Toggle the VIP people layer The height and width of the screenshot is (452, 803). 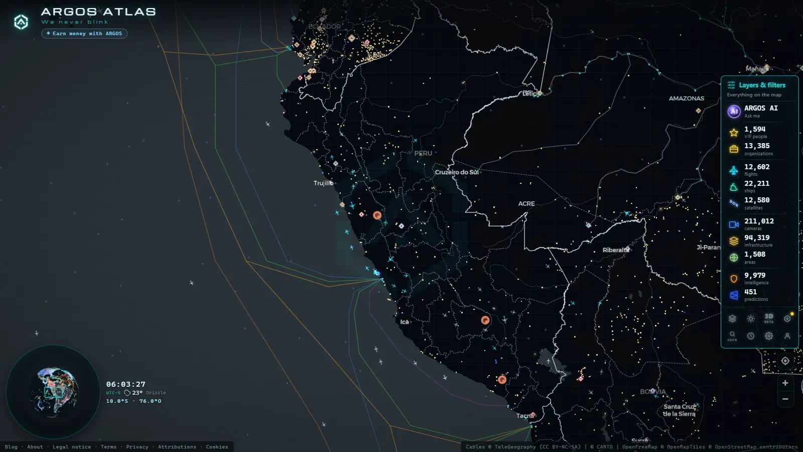pyautogui.click(x=759, y=132)
